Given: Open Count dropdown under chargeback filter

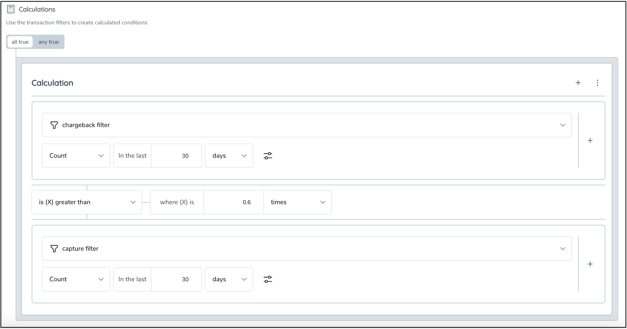Looking at the screenshot, I should click(76, 156).
